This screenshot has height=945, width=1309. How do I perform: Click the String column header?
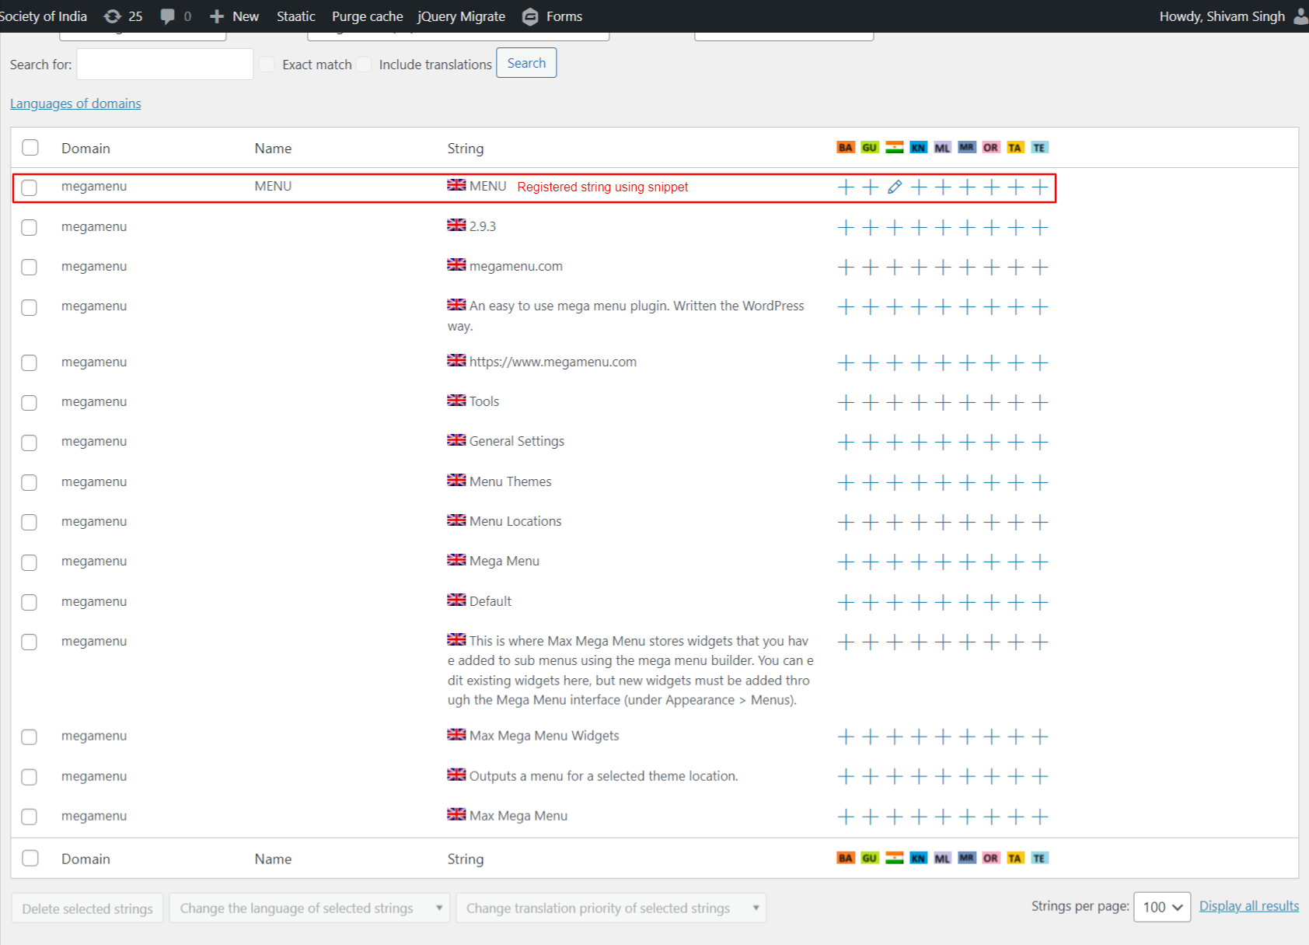coord(465,148)
